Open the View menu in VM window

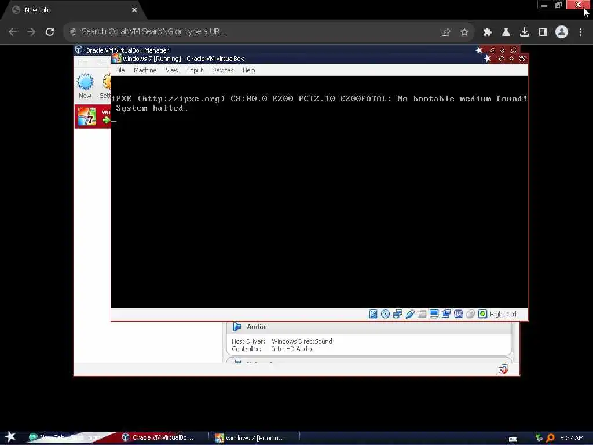point(172,70)
